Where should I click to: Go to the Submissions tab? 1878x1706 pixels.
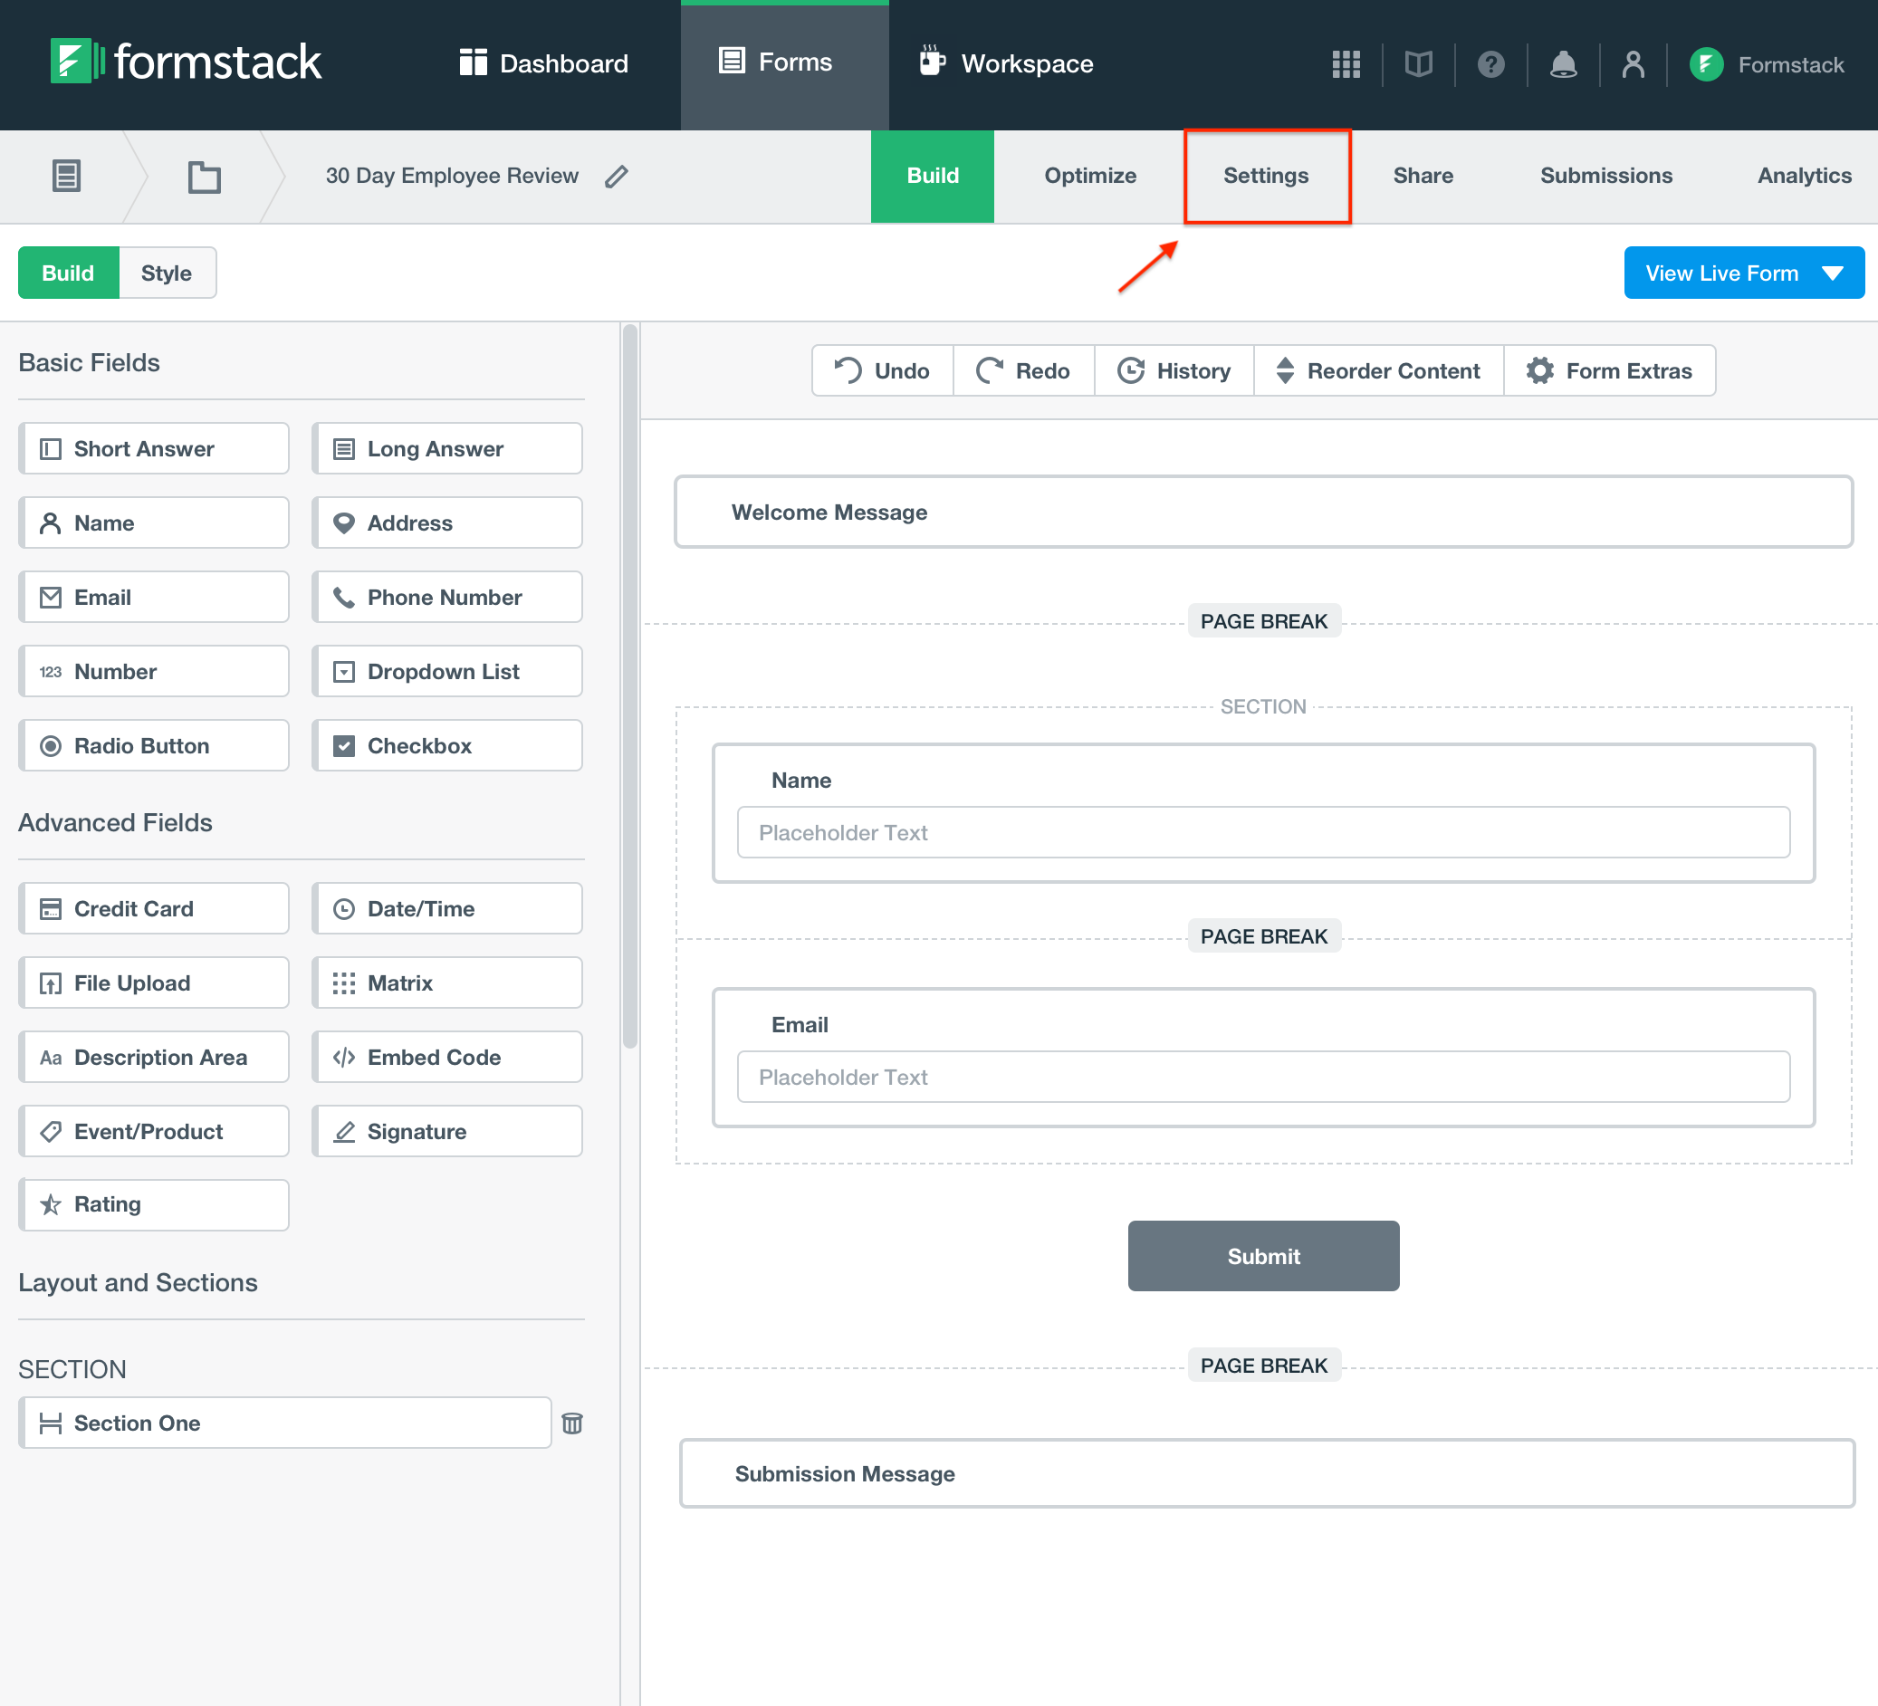click(x=1605, y=176)
